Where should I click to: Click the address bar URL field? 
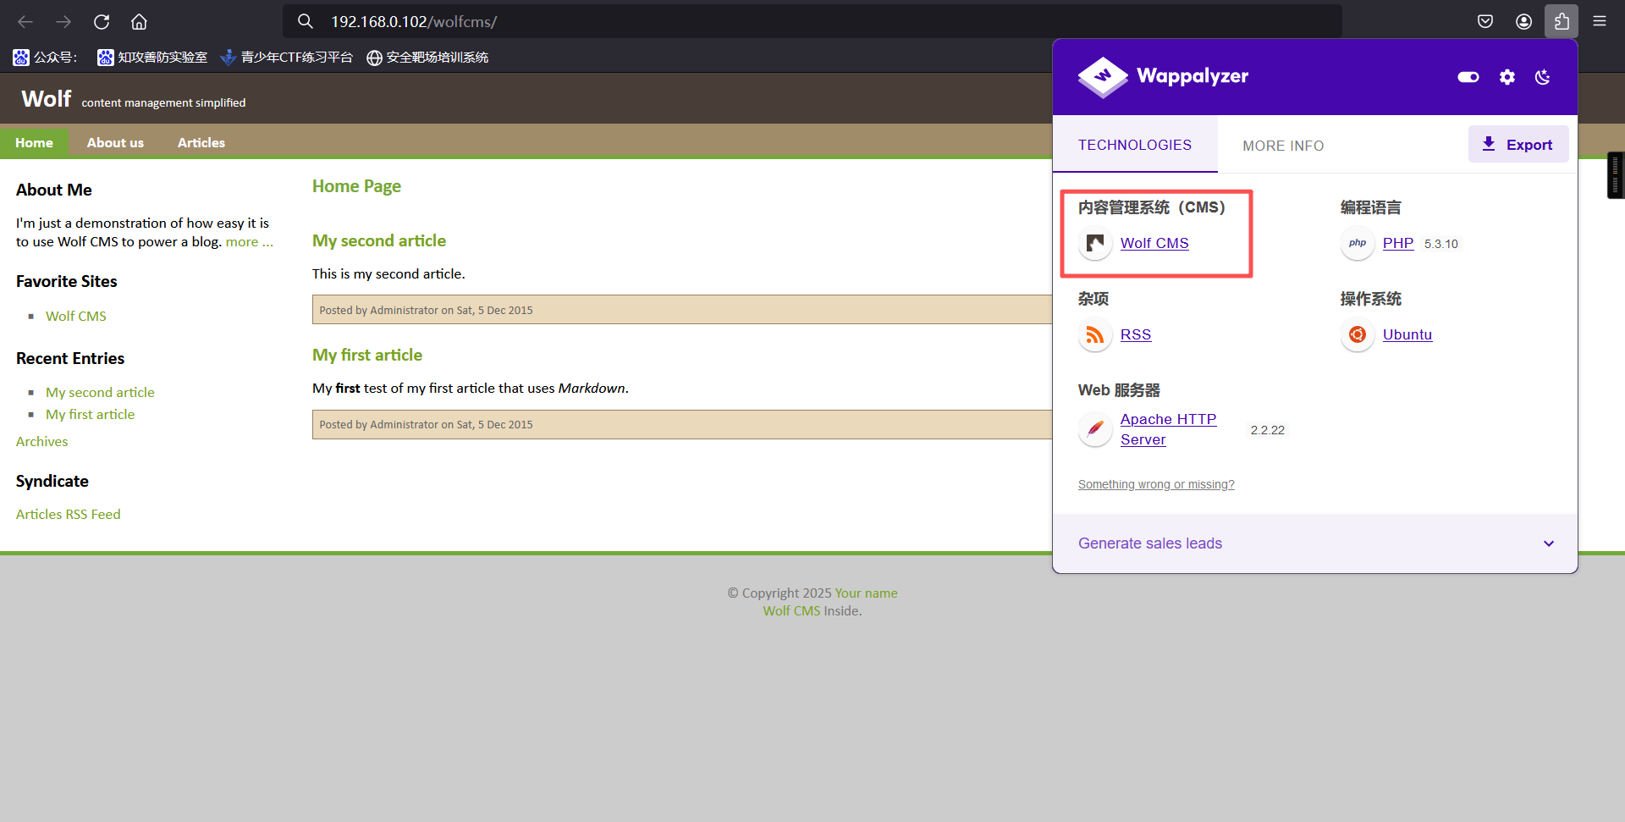coord(812,21)
